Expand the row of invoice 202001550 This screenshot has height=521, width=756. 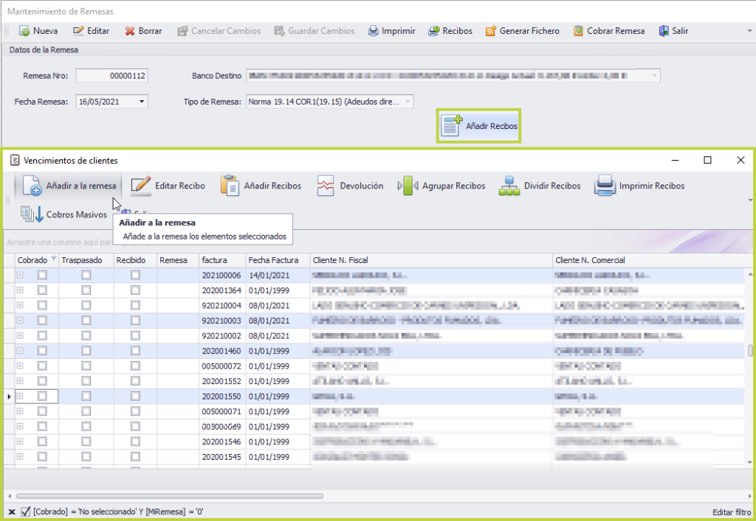[20, 396]
